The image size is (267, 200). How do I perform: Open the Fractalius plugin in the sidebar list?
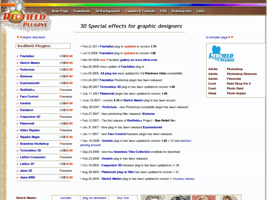[27, 56]
